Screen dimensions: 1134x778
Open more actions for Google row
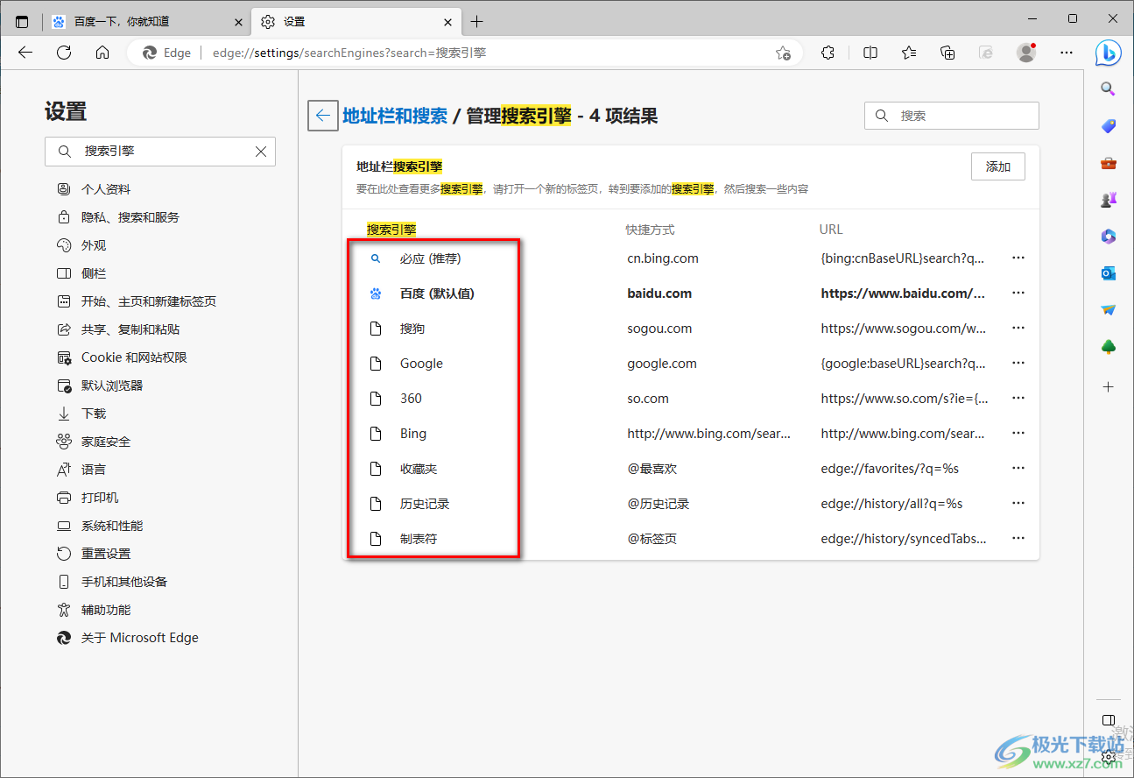(x=1018, y=364)
